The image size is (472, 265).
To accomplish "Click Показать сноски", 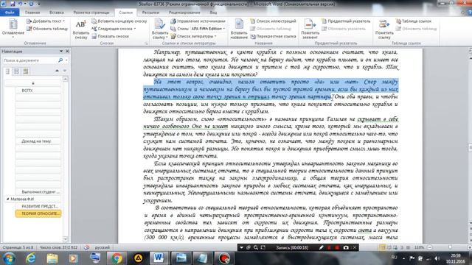I will pyautogui.click(x=110, y=36).
